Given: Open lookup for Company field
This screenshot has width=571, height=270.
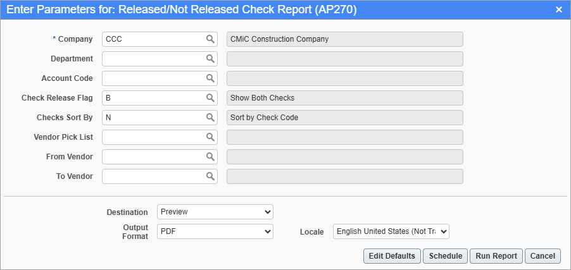Looking at the screenshot, I should (x=210, y=39).
